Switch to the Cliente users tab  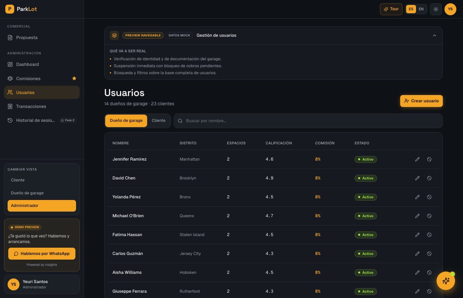click(x=158, y=121)
